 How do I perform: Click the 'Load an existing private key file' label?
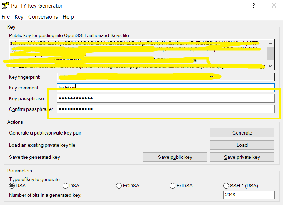(42, 145)
